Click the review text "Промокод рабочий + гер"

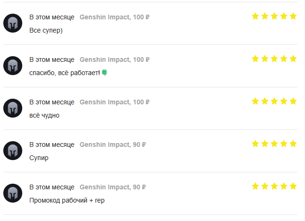click(67, 200)
